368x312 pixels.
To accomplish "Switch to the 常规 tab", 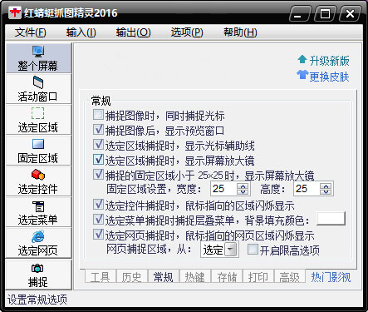I will click(164, 276).
